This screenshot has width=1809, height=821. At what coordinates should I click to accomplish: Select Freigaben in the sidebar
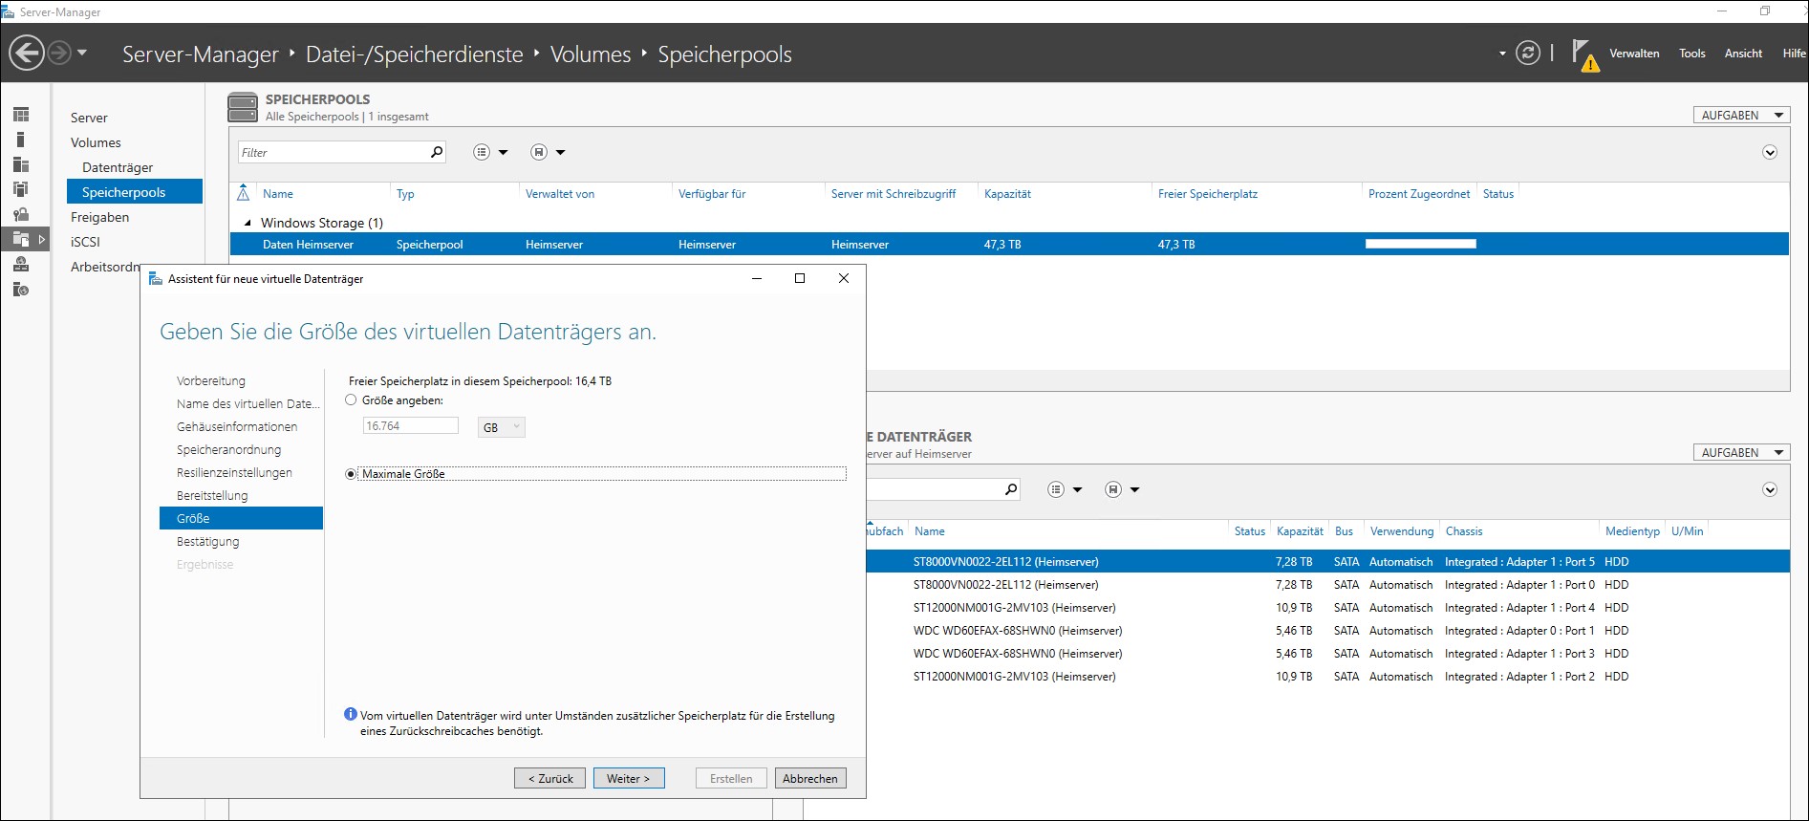tap(99, 217)
